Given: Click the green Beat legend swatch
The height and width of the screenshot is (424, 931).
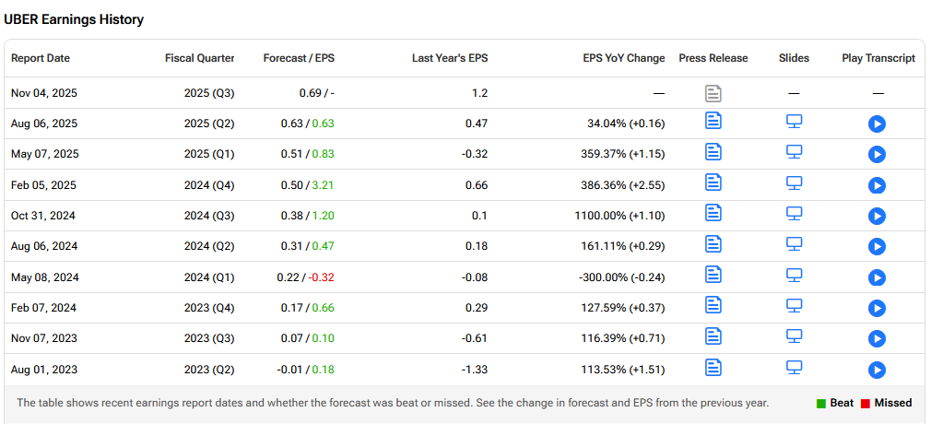Looking at the screenshot, I should point(820,403).
